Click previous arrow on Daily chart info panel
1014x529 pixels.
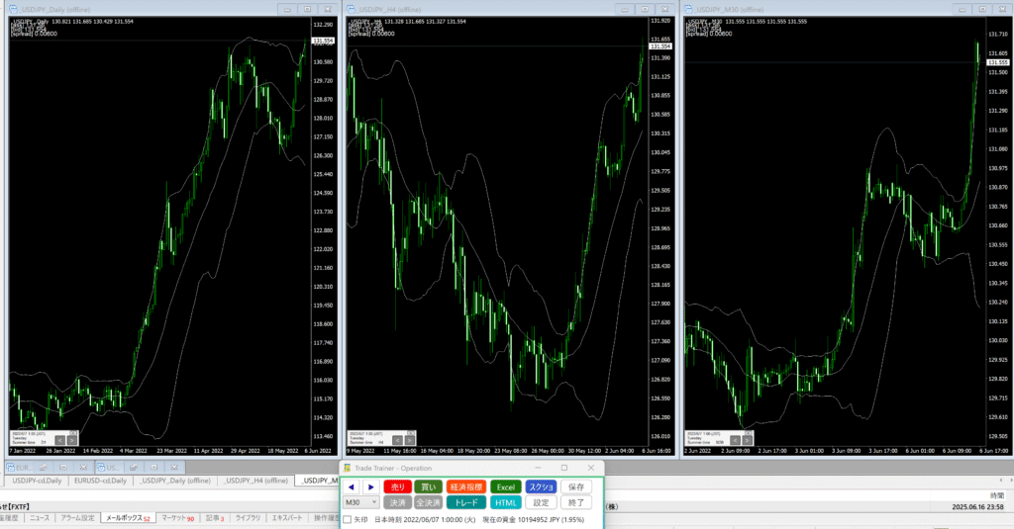coord(59,441)
